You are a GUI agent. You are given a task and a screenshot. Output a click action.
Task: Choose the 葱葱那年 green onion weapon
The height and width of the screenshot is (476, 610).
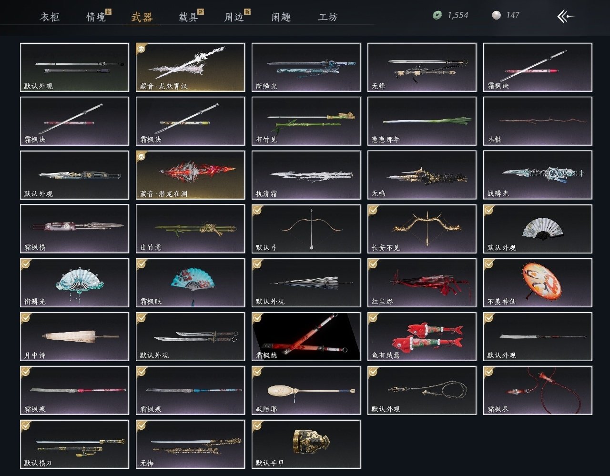422,121
